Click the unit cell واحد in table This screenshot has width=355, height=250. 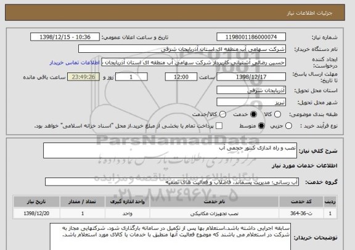(127, 213)
